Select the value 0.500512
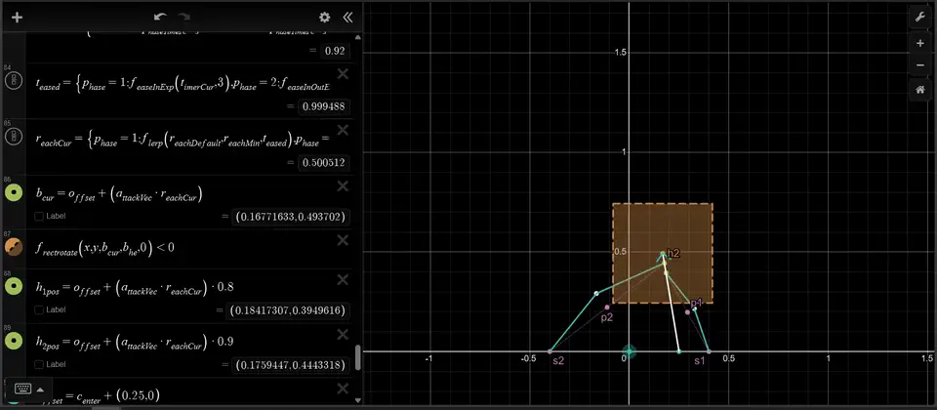The height and width of the screenshot is (410, 937). 324,163
